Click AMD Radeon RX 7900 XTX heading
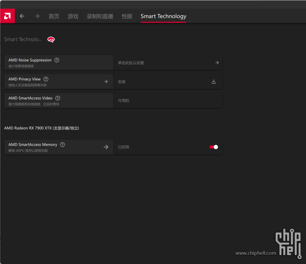This screenshot has width=306, height=264. [x=42, y=128]
